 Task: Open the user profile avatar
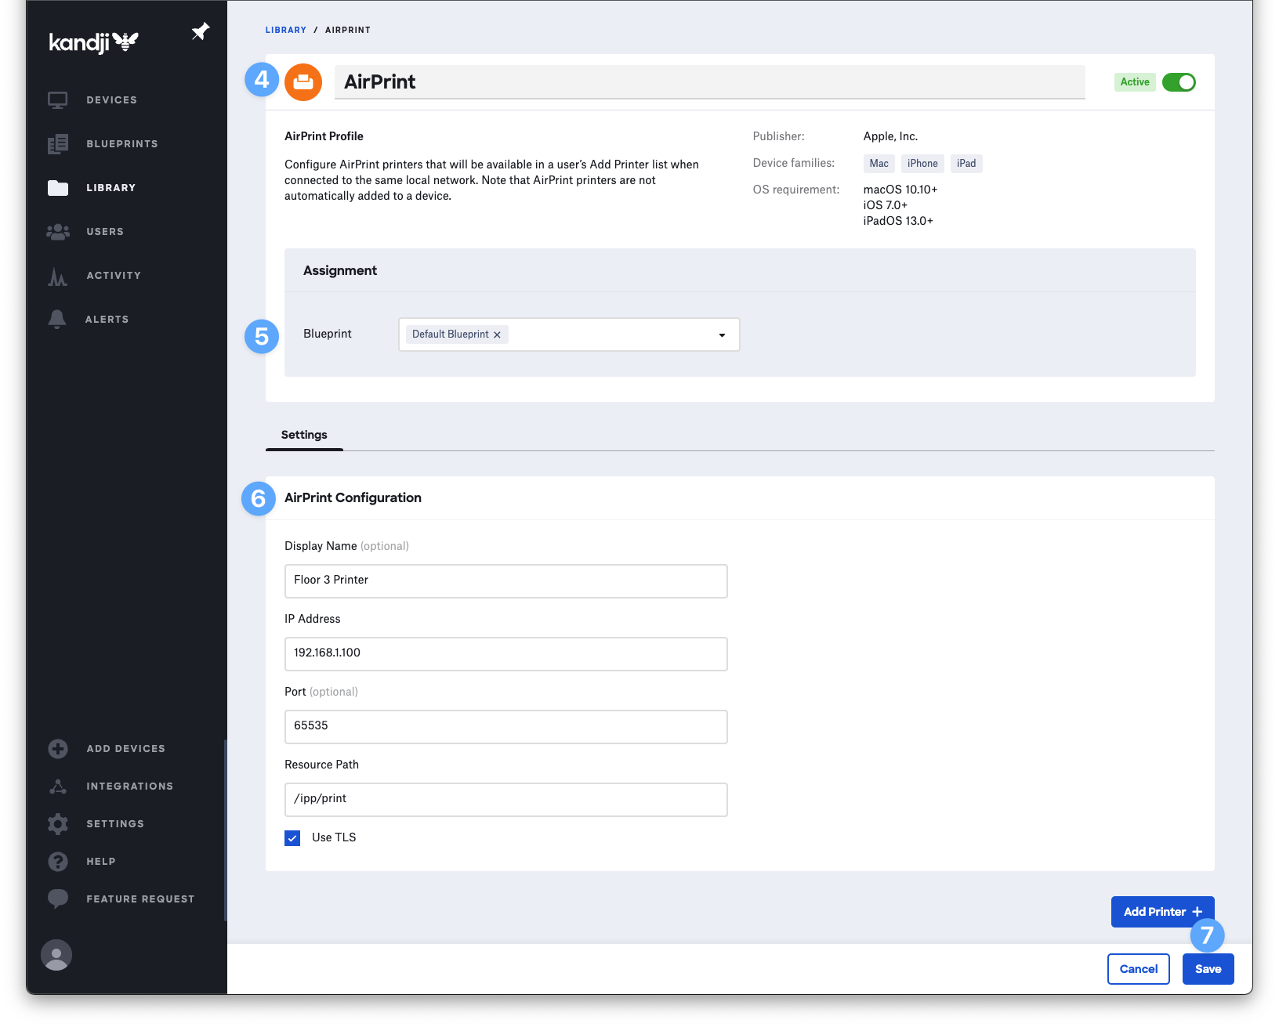click(x=56, y=955)
